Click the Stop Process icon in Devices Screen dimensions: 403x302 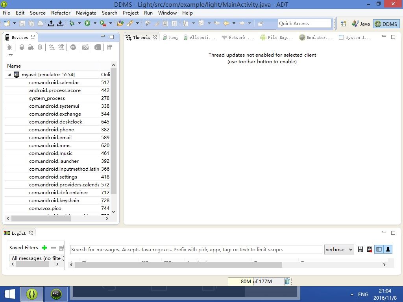point(73,47)
